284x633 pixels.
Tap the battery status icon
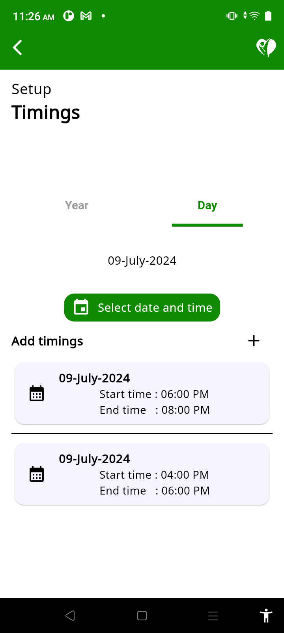pyautogui.click(x=268, y=16)
